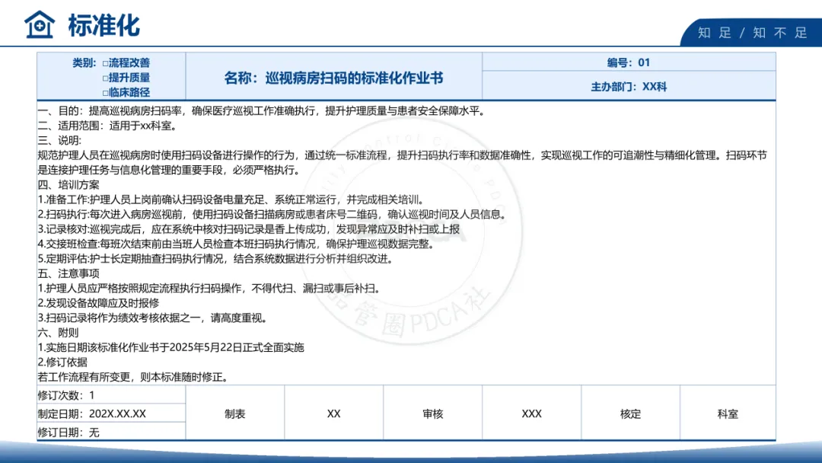This screenshot has width=822, height=463.
Task: Click title 名称：巡视病房扫码的标准化作业书
Action: (333, 78)
